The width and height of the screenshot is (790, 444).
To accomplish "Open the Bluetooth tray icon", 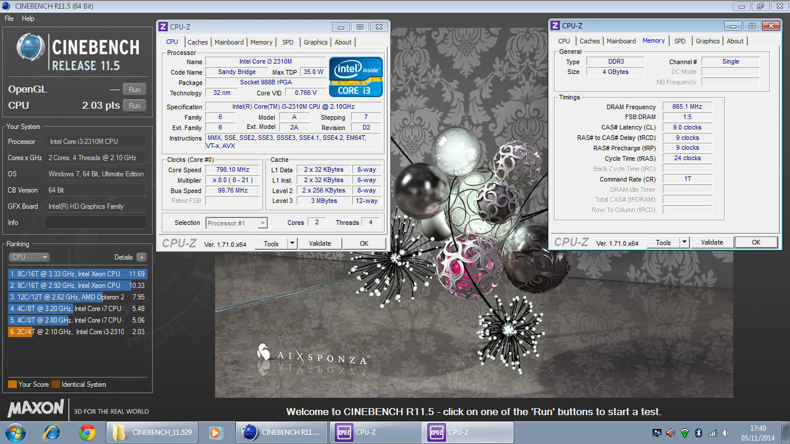I will pyautogui.click(x=699, y=433).
